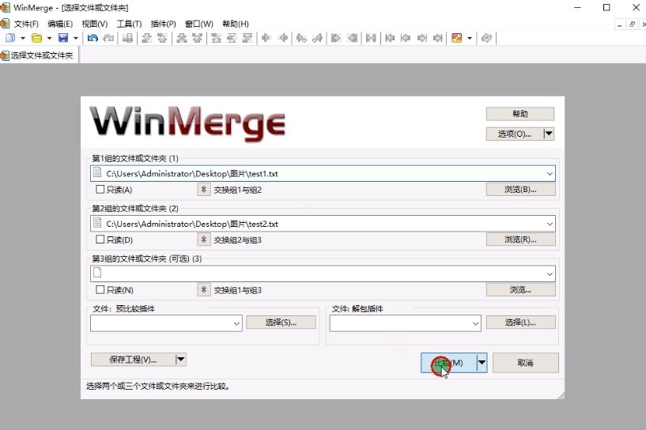Click 浏览... button for third group

521,289
